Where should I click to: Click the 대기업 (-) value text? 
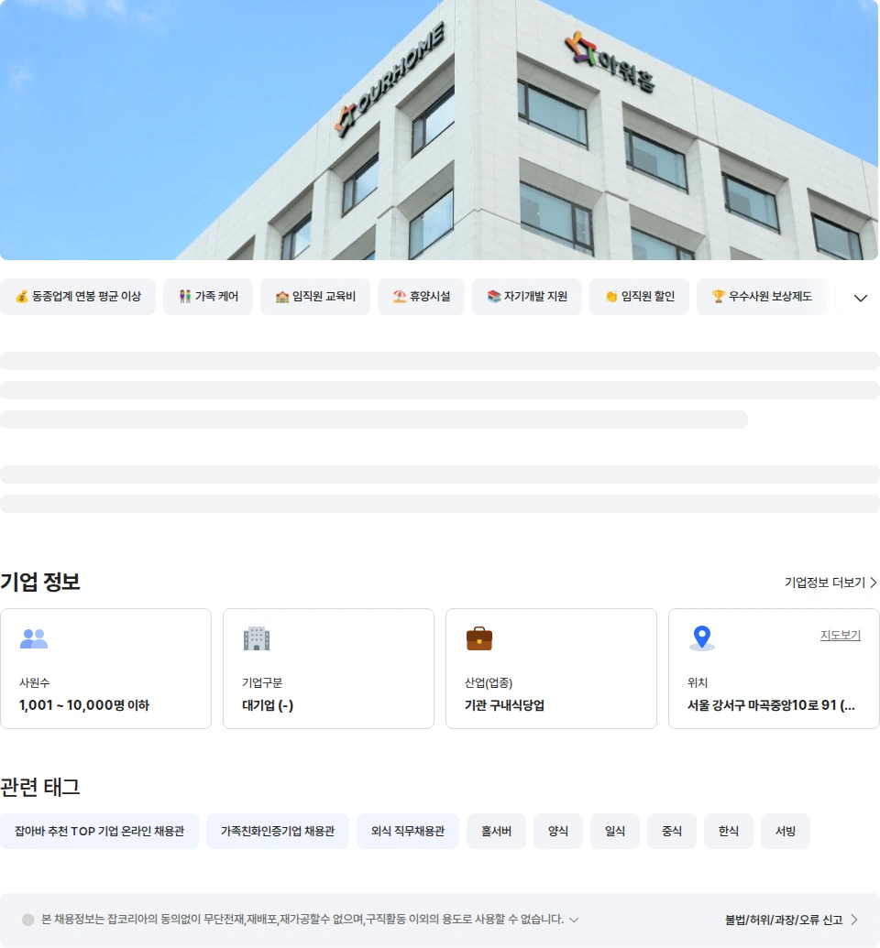[x=268, y=705]
